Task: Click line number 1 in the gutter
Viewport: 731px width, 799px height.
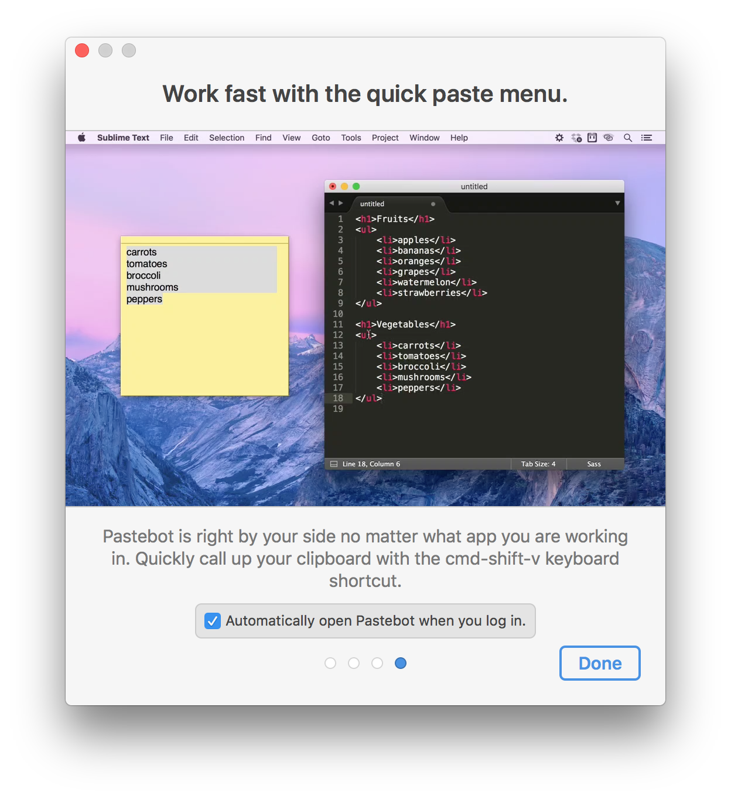Action: (x=340, y=219)
